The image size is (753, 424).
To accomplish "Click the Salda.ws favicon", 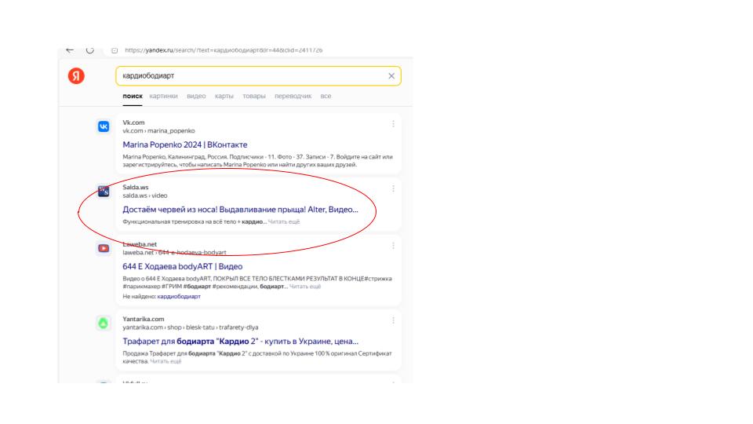I will coord(104,192).
